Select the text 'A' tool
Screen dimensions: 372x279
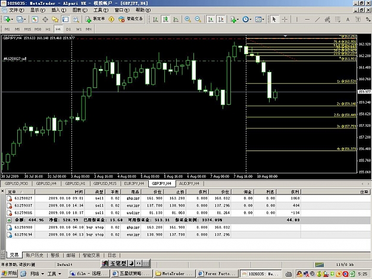click(x=348, y=20)
